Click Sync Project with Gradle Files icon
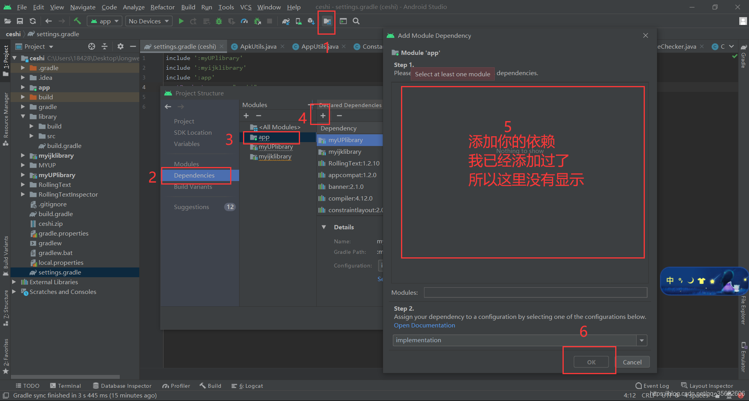This screenshot has height=401, width=749. point(286,21)
